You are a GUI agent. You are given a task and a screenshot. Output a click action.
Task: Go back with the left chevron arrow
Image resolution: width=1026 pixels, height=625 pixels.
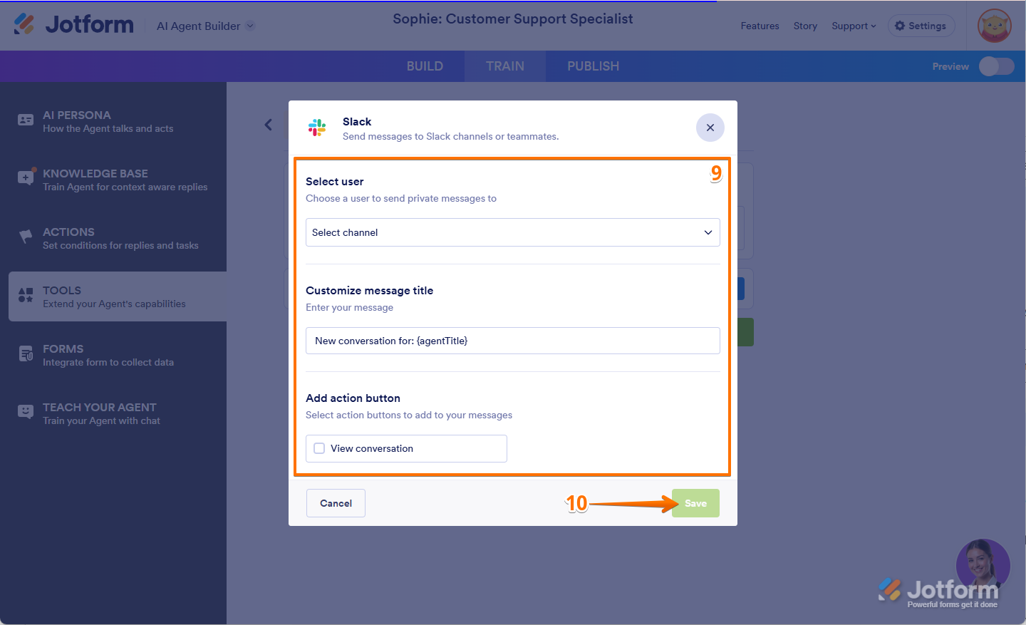click(269, 125)
